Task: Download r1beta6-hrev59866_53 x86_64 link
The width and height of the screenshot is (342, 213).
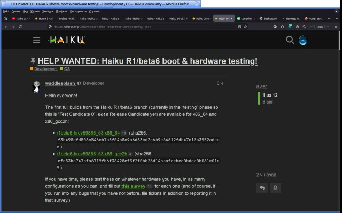Action: tap(88, 133)
